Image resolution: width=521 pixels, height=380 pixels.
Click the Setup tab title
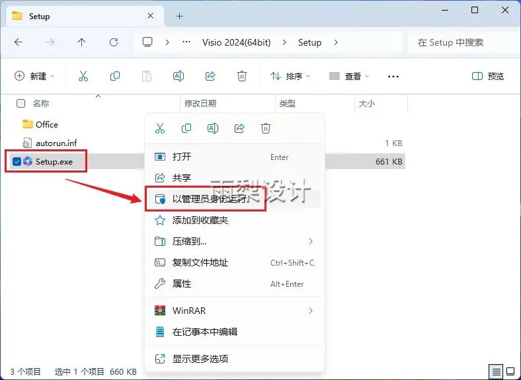pyautogui.click(x=39, y=17)
